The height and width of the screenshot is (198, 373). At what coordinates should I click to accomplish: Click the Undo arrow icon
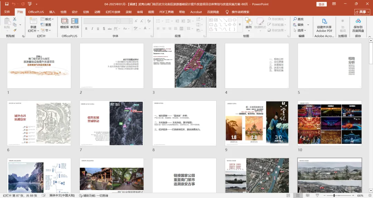(13, 4)
